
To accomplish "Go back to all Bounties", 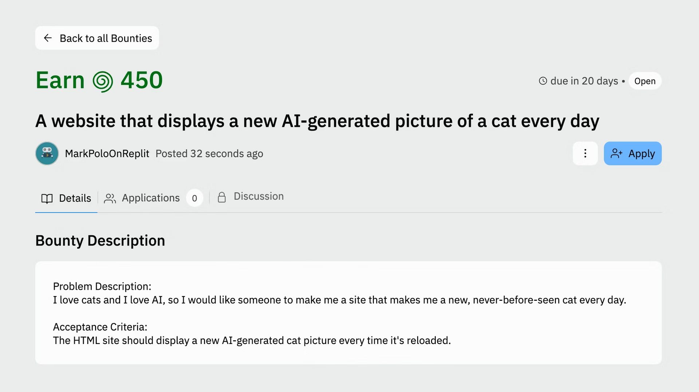I will pyautogui.click(x=97, y=38).
